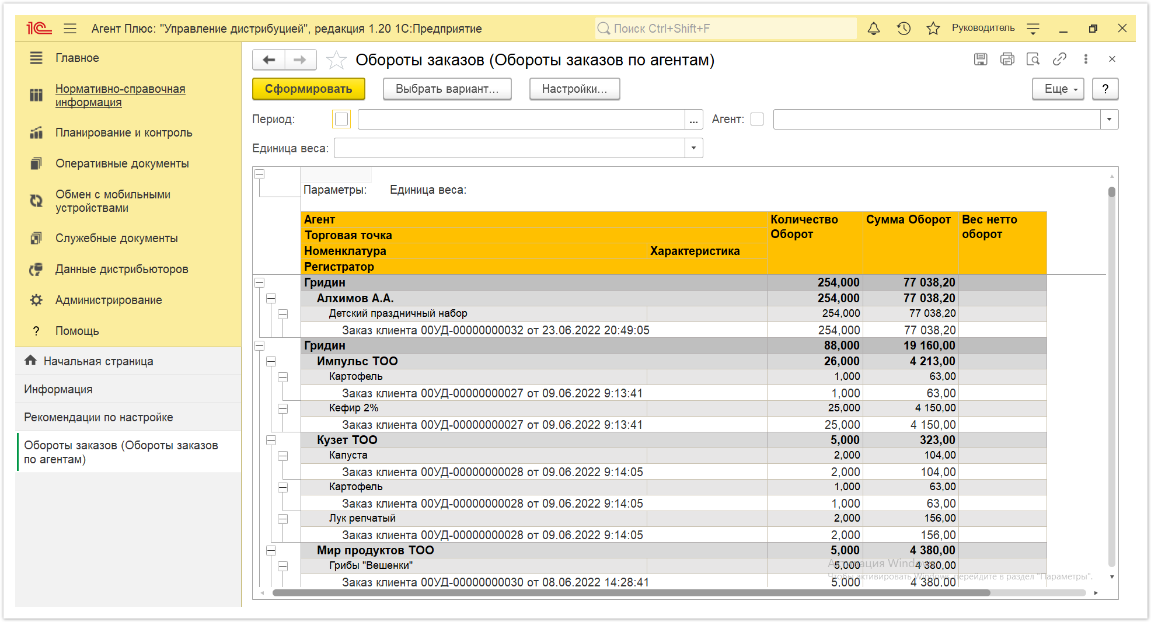Viewport: 1151px width, 622px height.
Task: Click Выбрать вариант... button
Action: (x=447, y=89)
